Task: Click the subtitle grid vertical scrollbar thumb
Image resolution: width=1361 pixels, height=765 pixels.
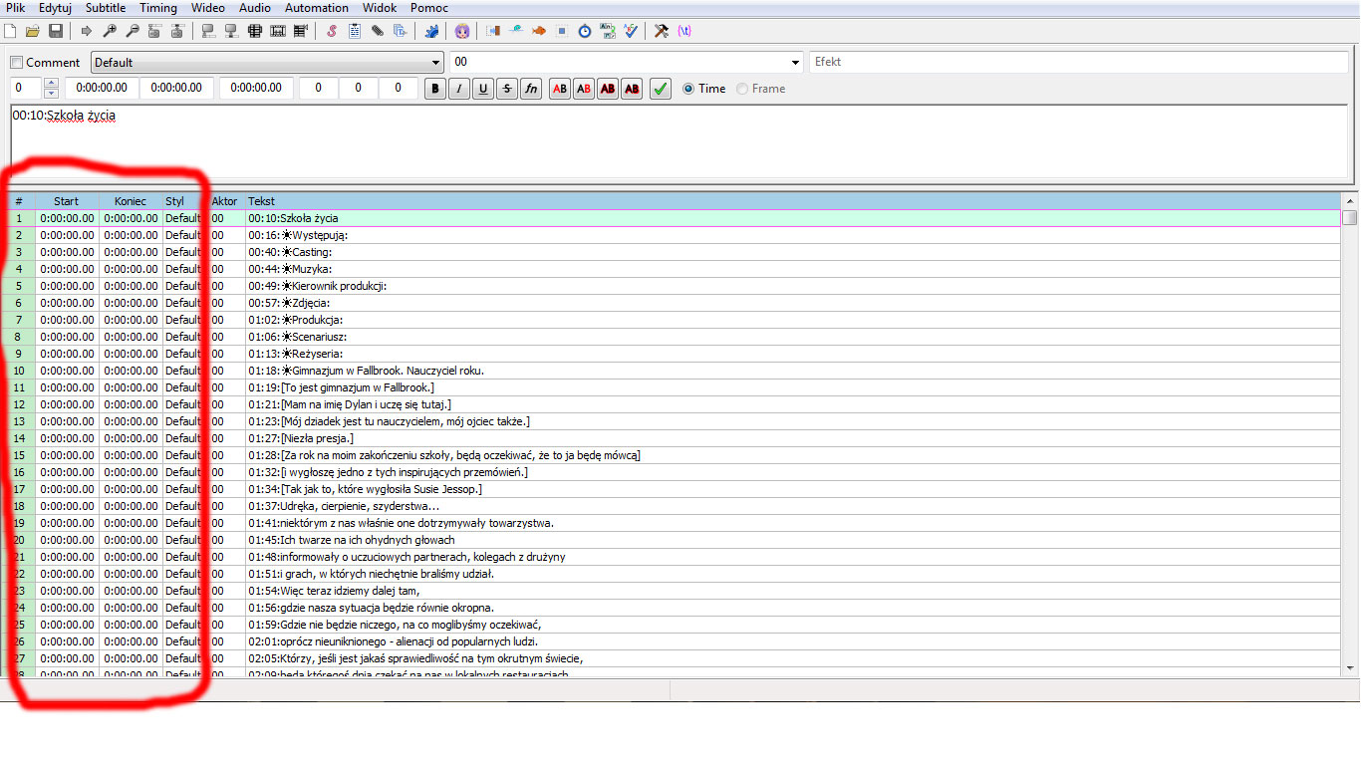Action: 1350,217
